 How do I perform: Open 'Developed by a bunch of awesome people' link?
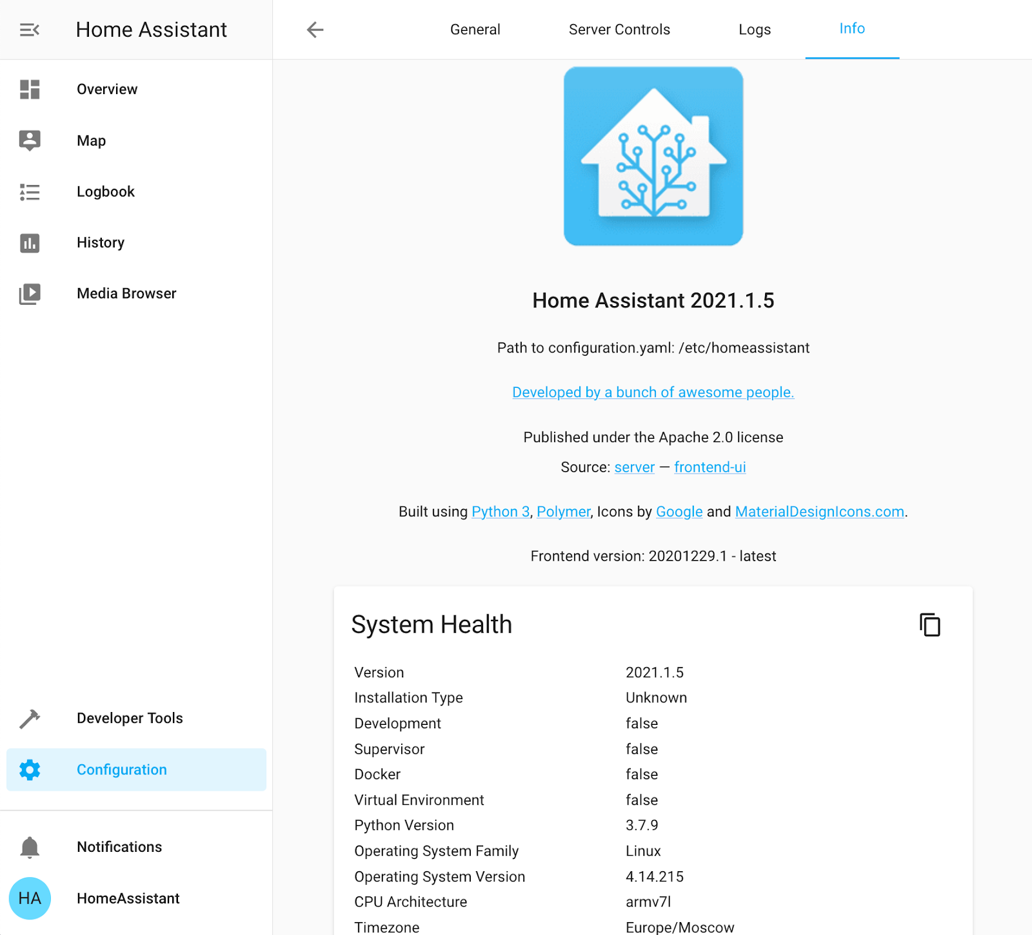click(653, 392)
